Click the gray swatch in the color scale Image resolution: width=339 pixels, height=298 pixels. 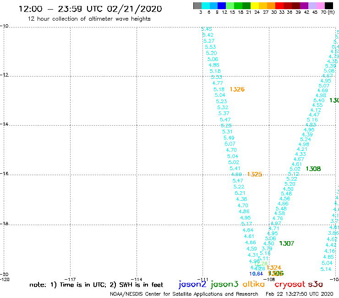(x=197, y=6)
